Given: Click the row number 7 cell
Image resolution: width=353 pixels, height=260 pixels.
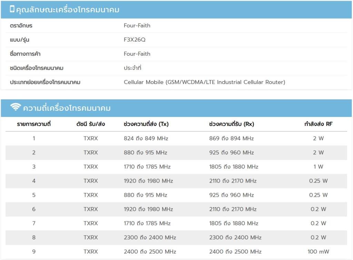Looking at the screenshot, I should pos(34,223).
